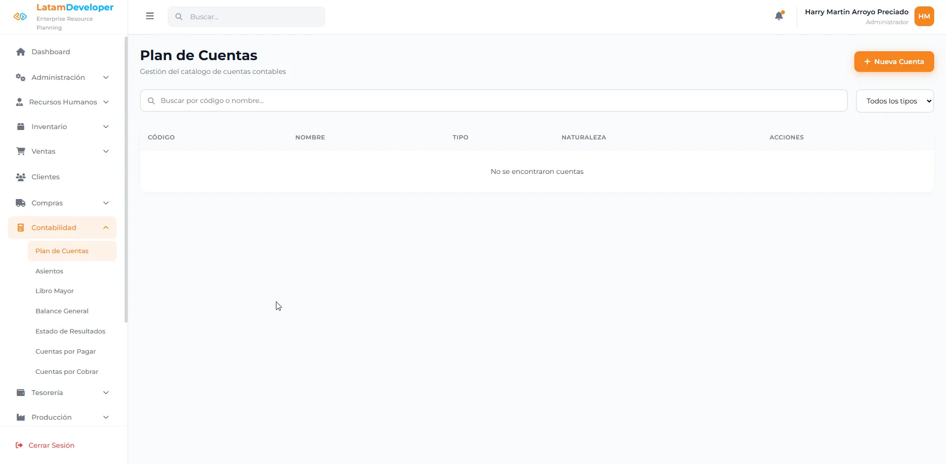Open Estado de Resultados submenu item
This screenshot has height=464, width=946.
point(72,331)
